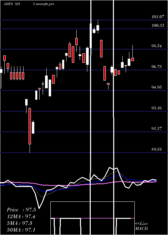The width and height of the screenshot is (168, 235).
Task: Click the 50MA : 97.1 readout
Action: click(21, 230)
